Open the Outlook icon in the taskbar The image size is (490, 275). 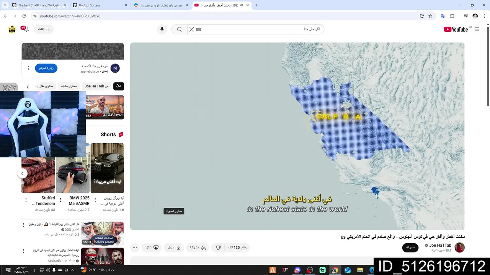pyautogui.click(x=348, y=270)
